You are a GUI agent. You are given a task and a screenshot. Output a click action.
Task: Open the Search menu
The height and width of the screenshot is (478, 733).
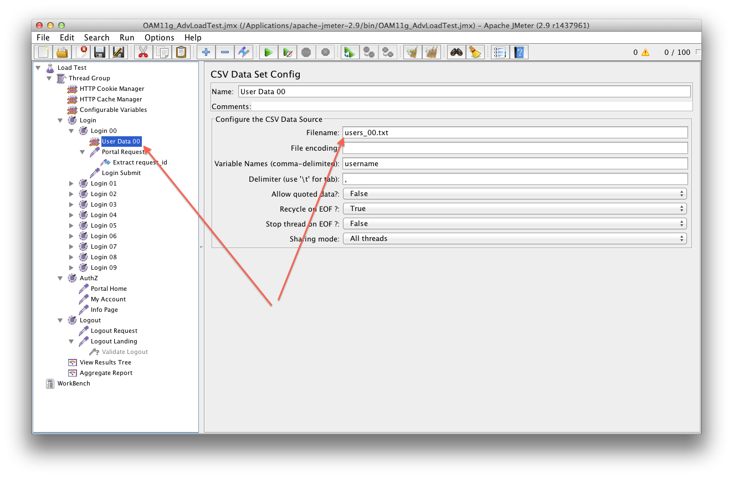tap(97, 38)
